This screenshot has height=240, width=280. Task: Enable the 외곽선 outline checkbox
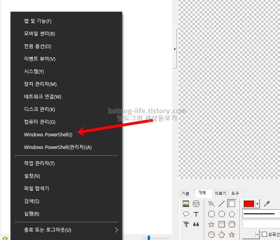click(x=264, y=234)
